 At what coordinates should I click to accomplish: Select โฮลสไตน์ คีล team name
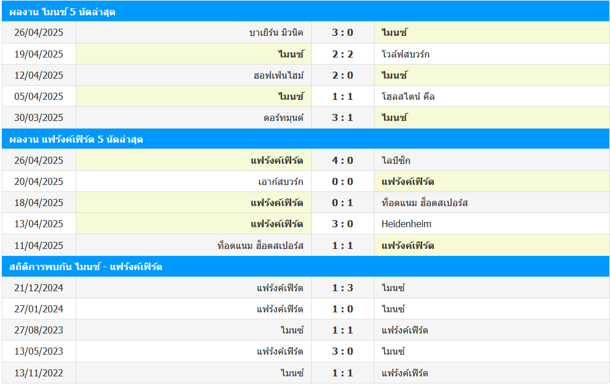[408, 96]
